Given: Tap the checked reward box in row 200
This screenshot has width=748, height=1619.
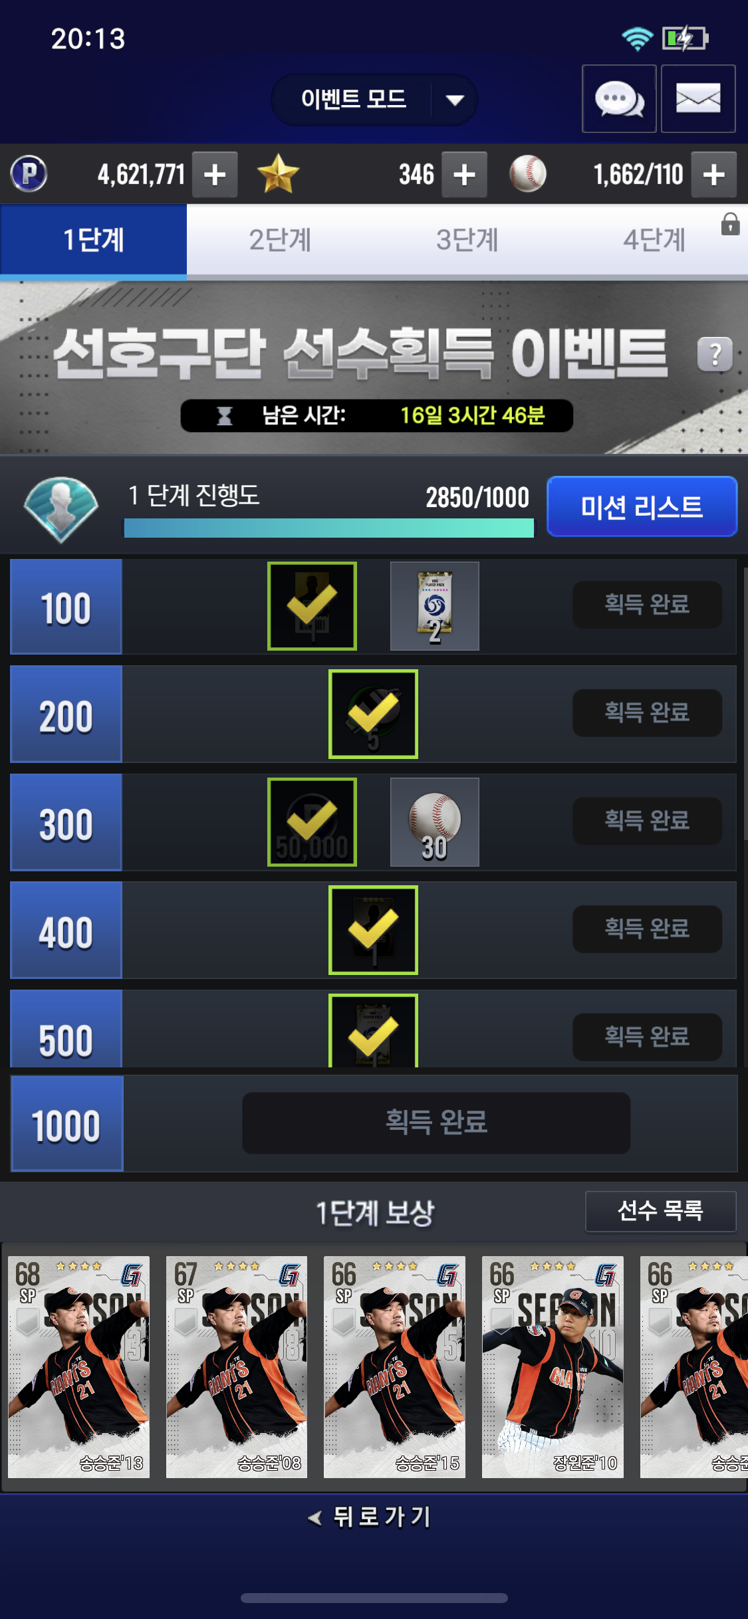Looking at the screenshot, I should pos(373,714).
